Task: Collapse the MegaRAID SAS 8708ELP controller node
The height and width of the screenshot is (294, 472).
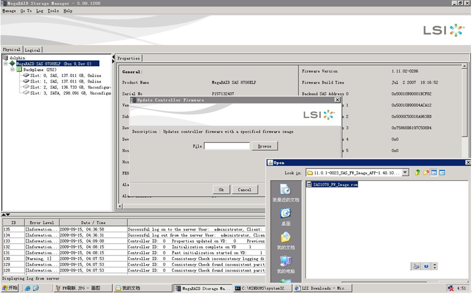Action: click(6, 63)
